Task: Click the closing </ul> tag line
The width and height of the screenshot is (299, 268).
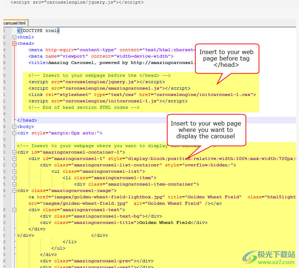Action: point(58,248)
